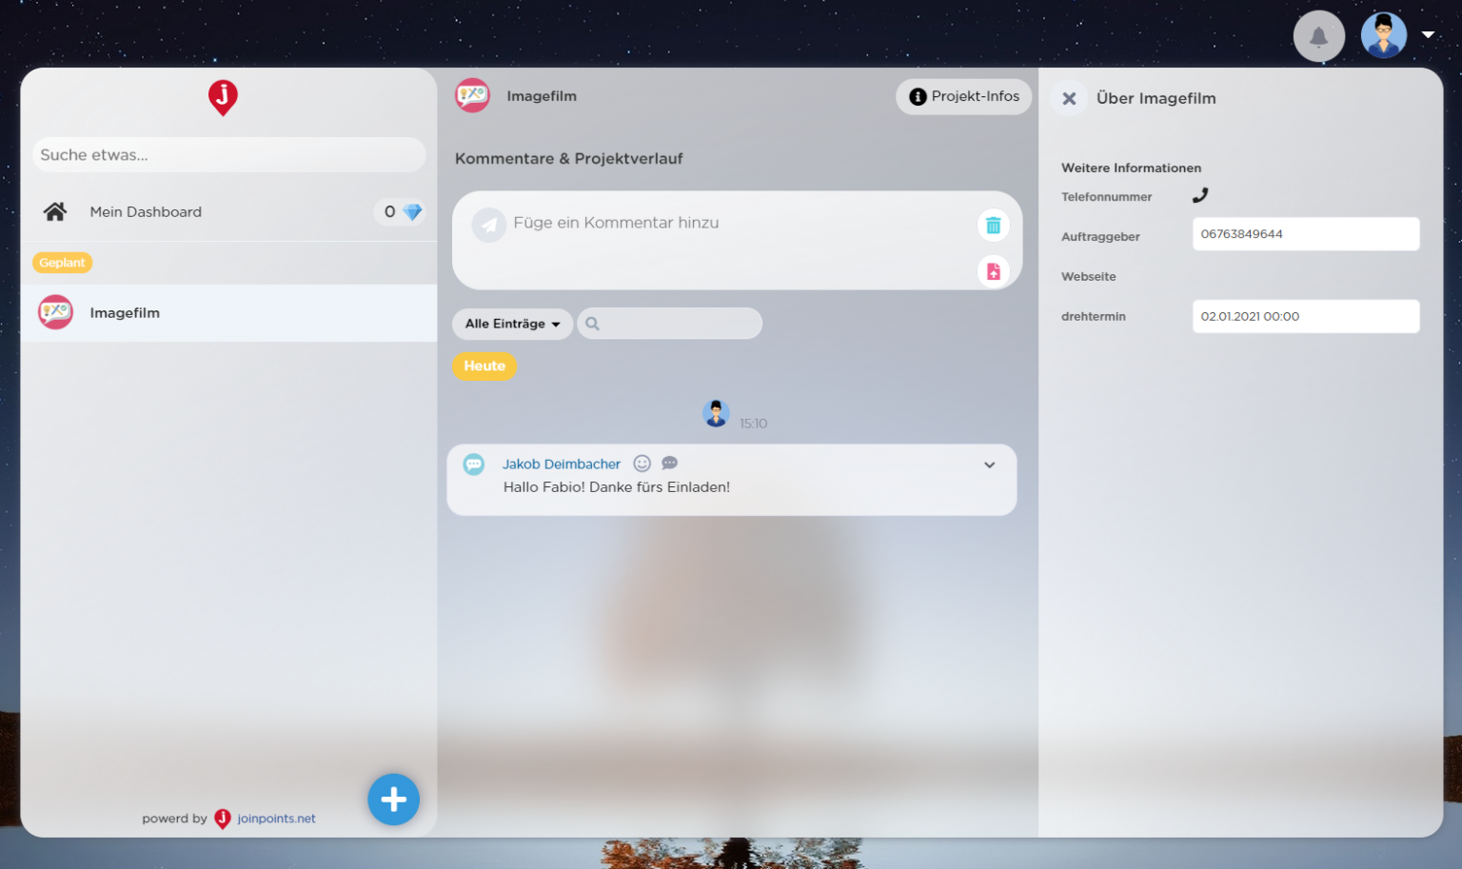
Task: Edit the drehtermin date field
Action: pos(1305,316)
